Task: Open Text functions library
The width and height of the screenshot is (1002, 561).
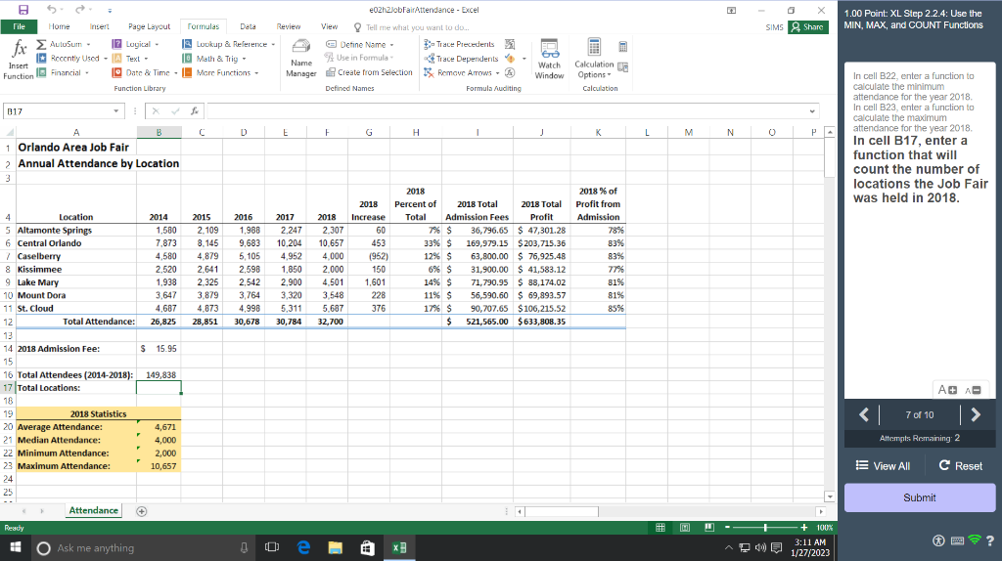Action: pos(130,58)
